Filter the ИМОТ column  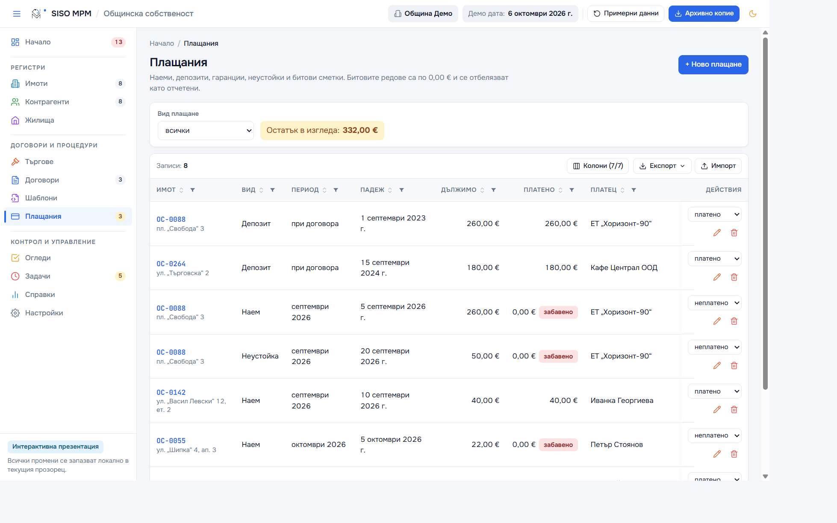point(193,190)
